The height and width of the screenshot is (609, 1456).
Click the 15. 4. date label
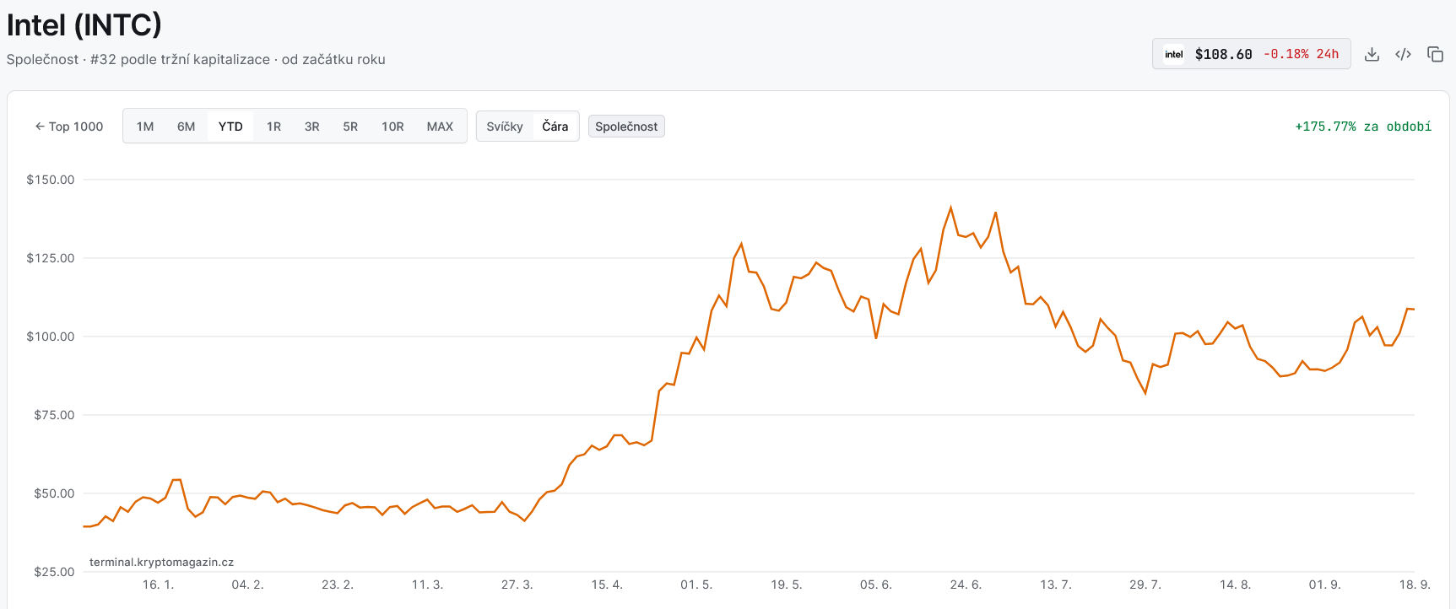point(607,585)
